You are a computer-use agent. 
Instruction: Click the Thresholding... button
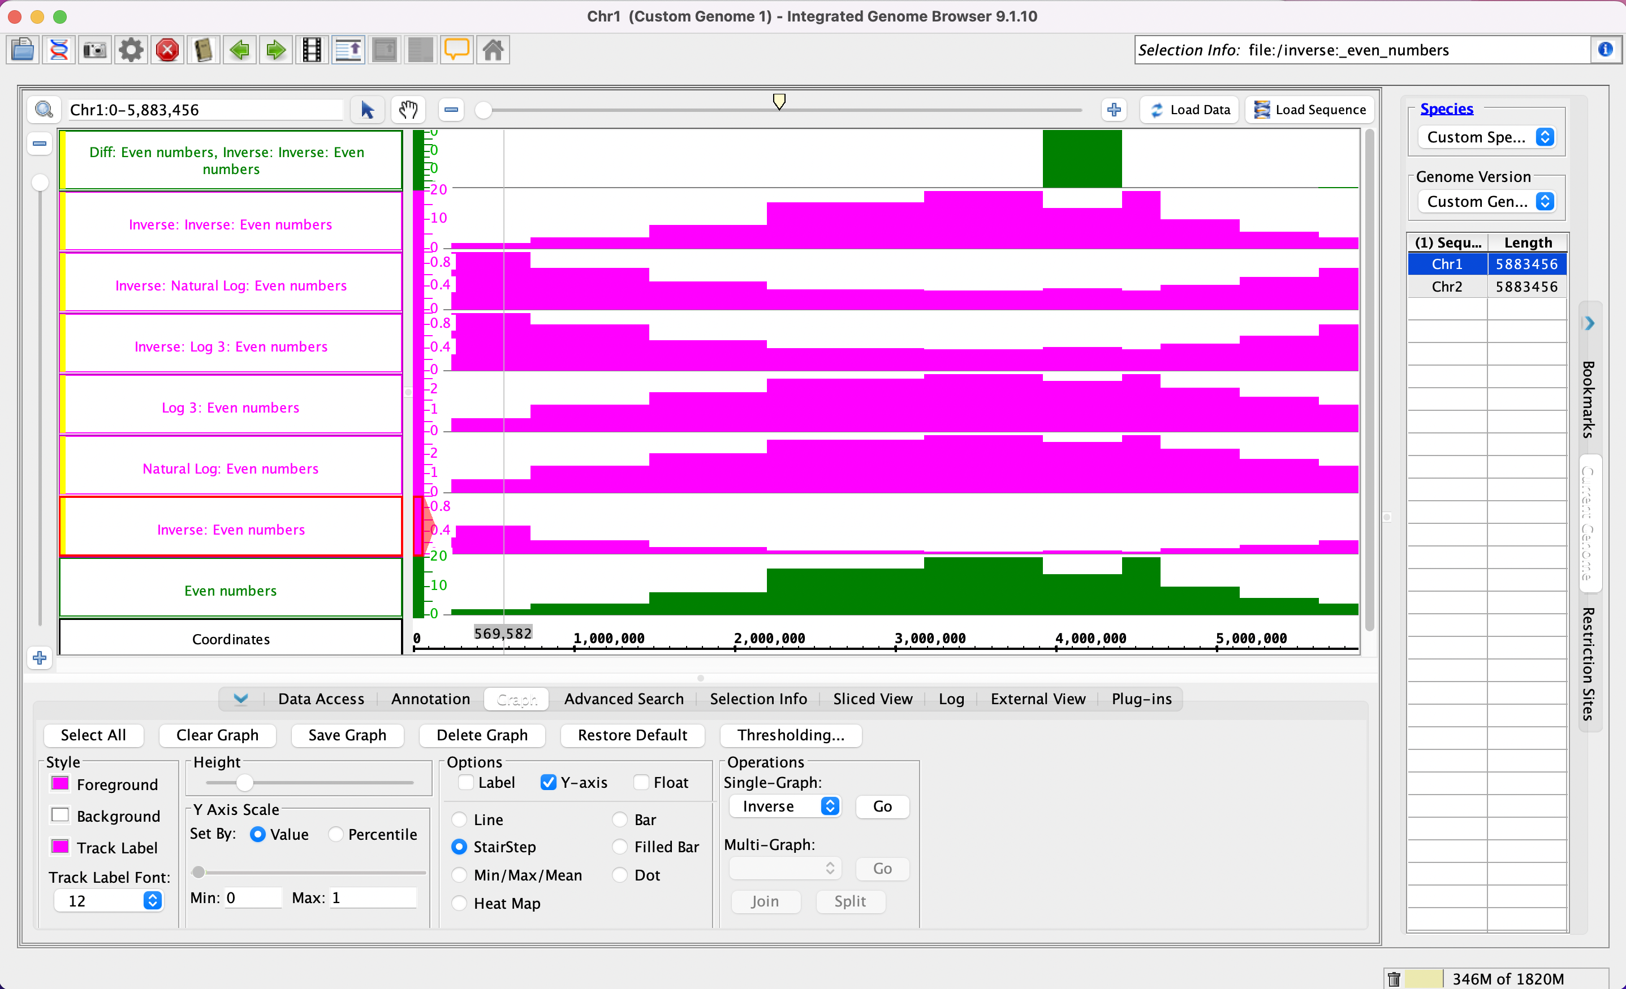pyautogui.click(x=790, y=735)
